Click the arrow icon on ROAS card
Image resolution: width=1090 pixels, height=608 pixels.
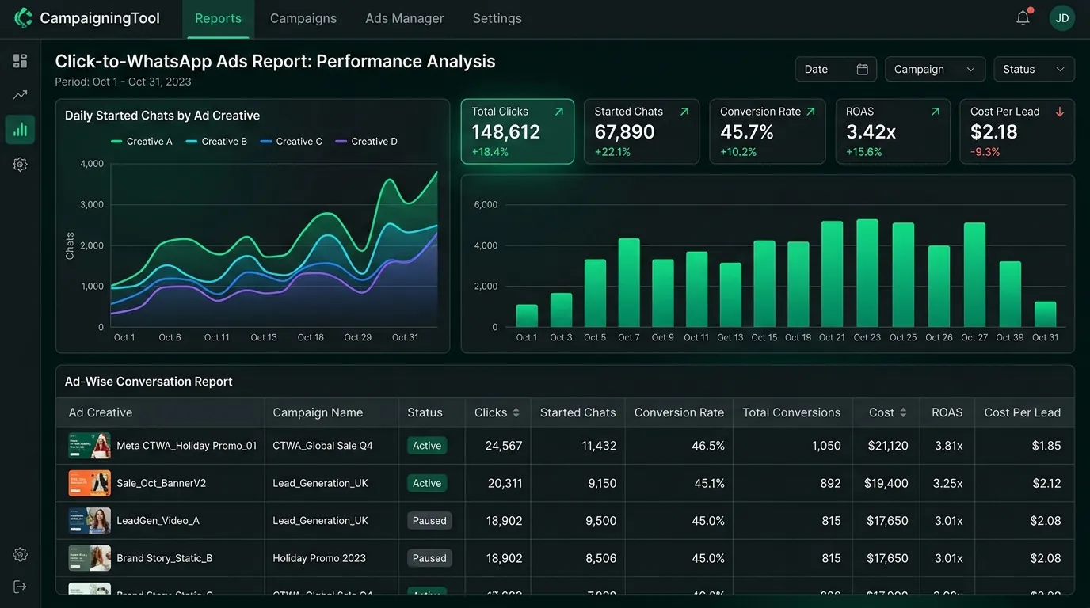pos(936,112)
